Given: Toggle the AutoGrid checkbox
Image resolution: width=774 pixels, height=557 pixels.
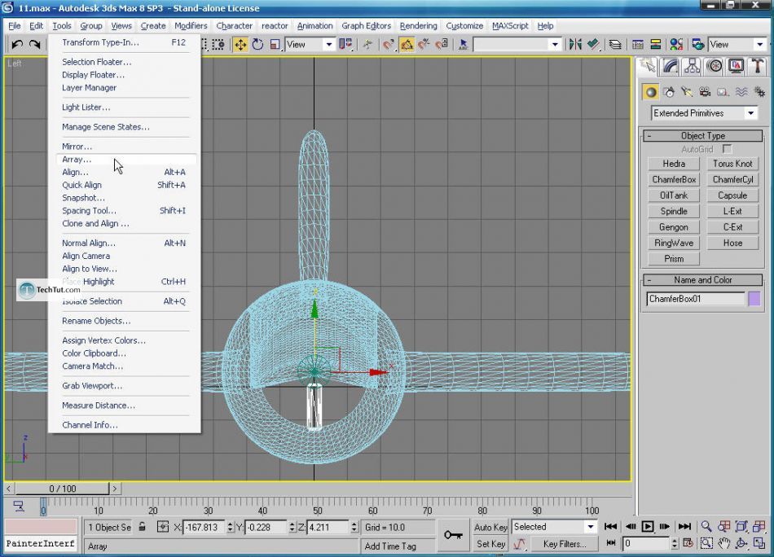Looking at the screenshot, I should click(x=727, y=149).
